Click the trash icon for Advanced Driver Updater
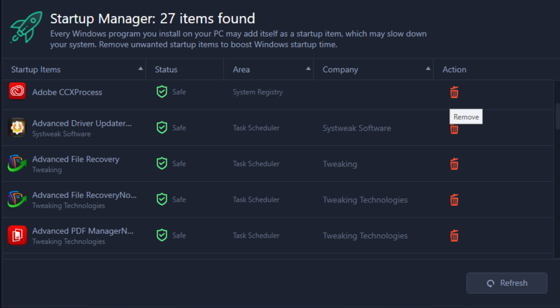The height and width of the screenshot is (308, 560). click(x=454, y=128)
